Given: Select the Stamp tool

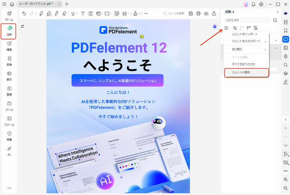Looking at the screenshot, I should (135, 13).
